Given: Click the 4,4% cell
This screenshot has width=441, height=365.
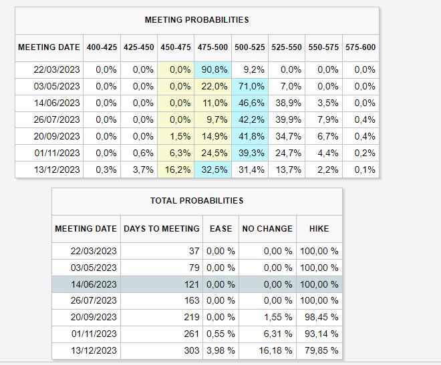Looking at the screenshot, I should click(x=323, y=153).
